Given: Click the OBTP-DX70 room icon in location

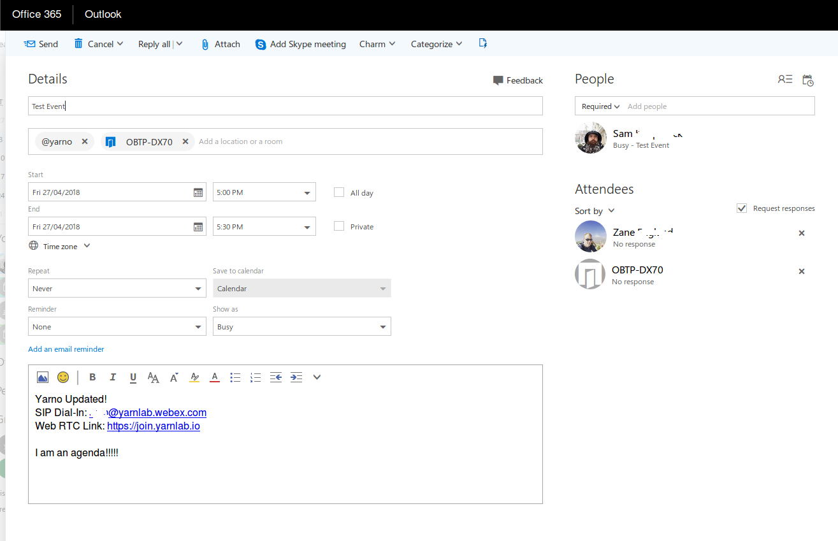Looking at the screenshot, I should point(111,141).
